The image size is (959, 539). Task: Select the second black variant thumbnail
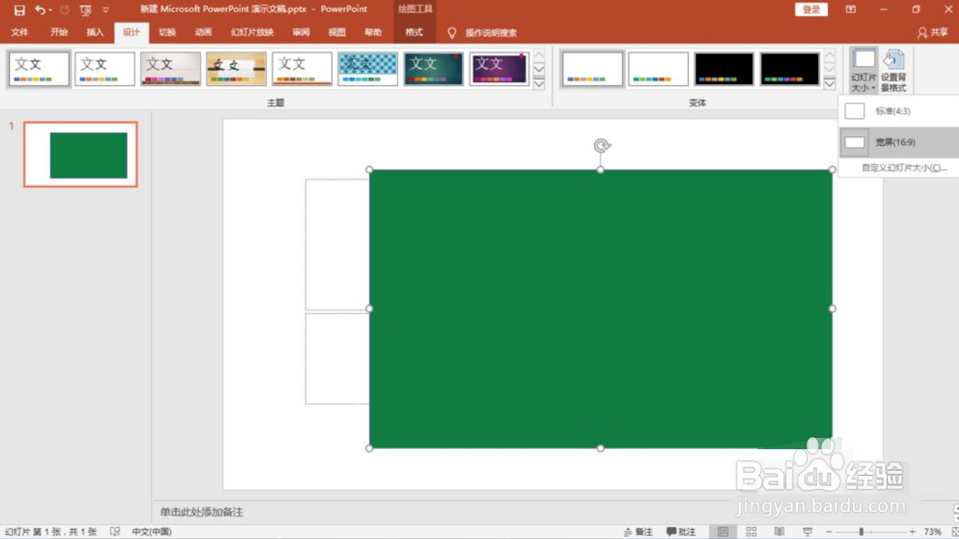(790, 69)
